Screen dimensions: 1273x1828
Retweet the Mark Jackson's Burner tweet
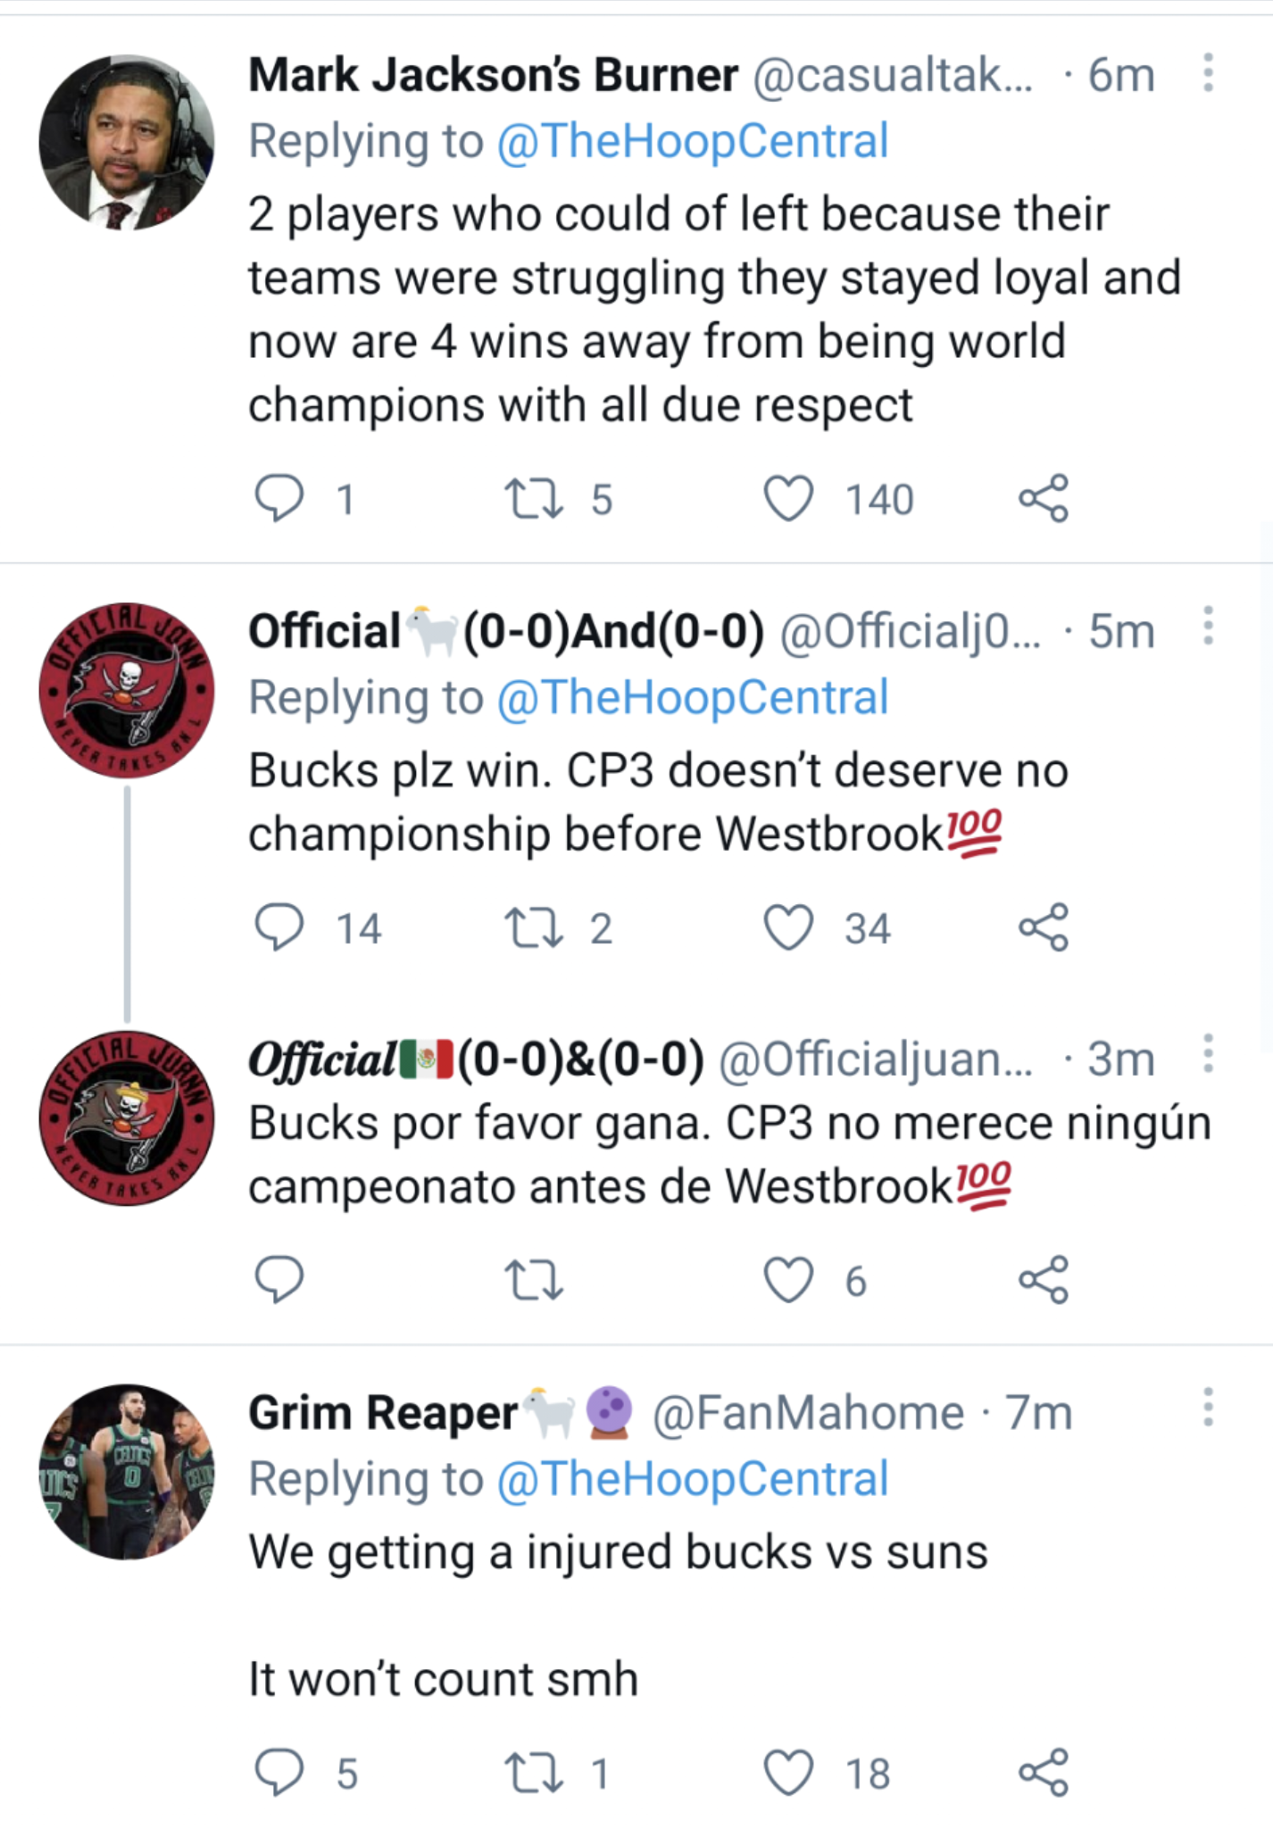coord(534,498)
